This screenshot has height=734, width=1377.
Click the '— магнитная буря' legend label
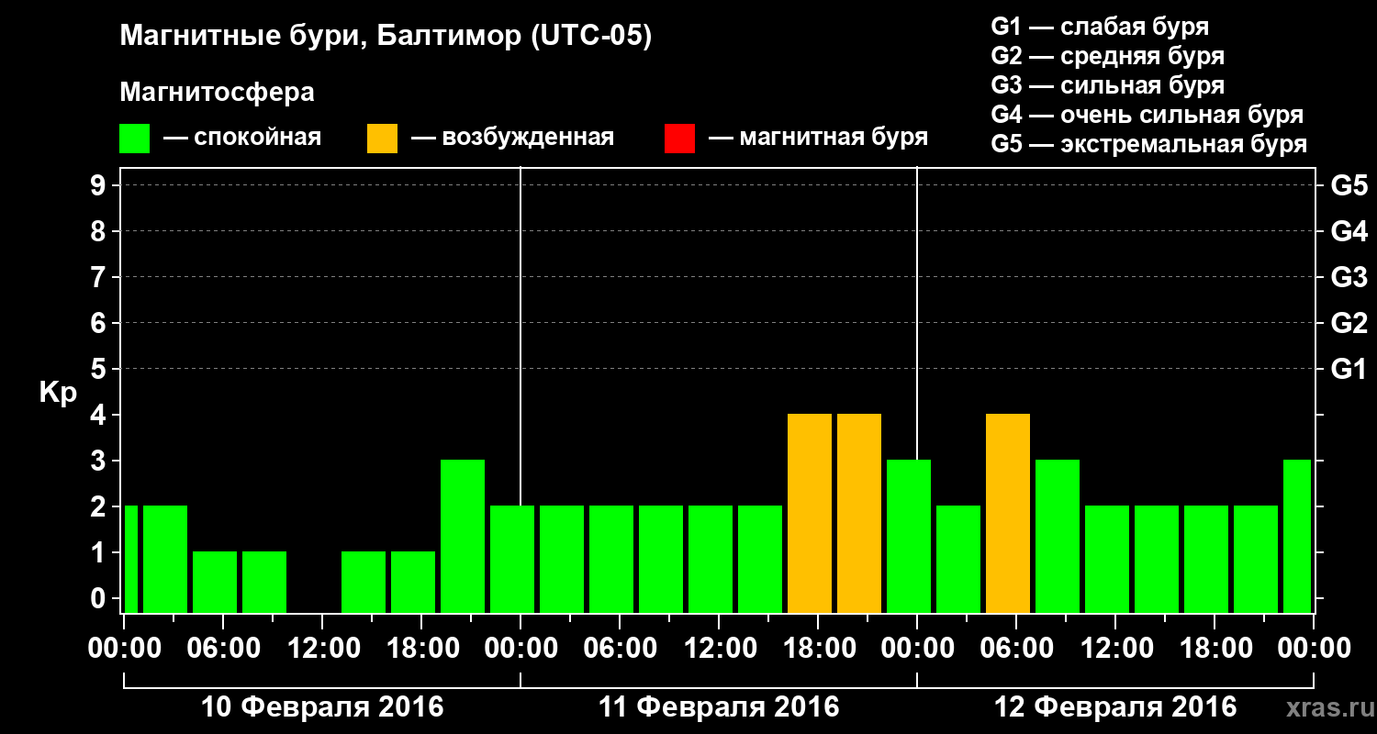tap(819, 138)
